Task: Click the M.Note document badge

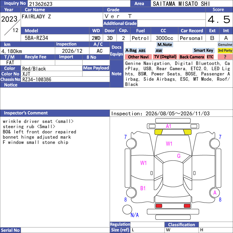Action: [x=165, y=45]
